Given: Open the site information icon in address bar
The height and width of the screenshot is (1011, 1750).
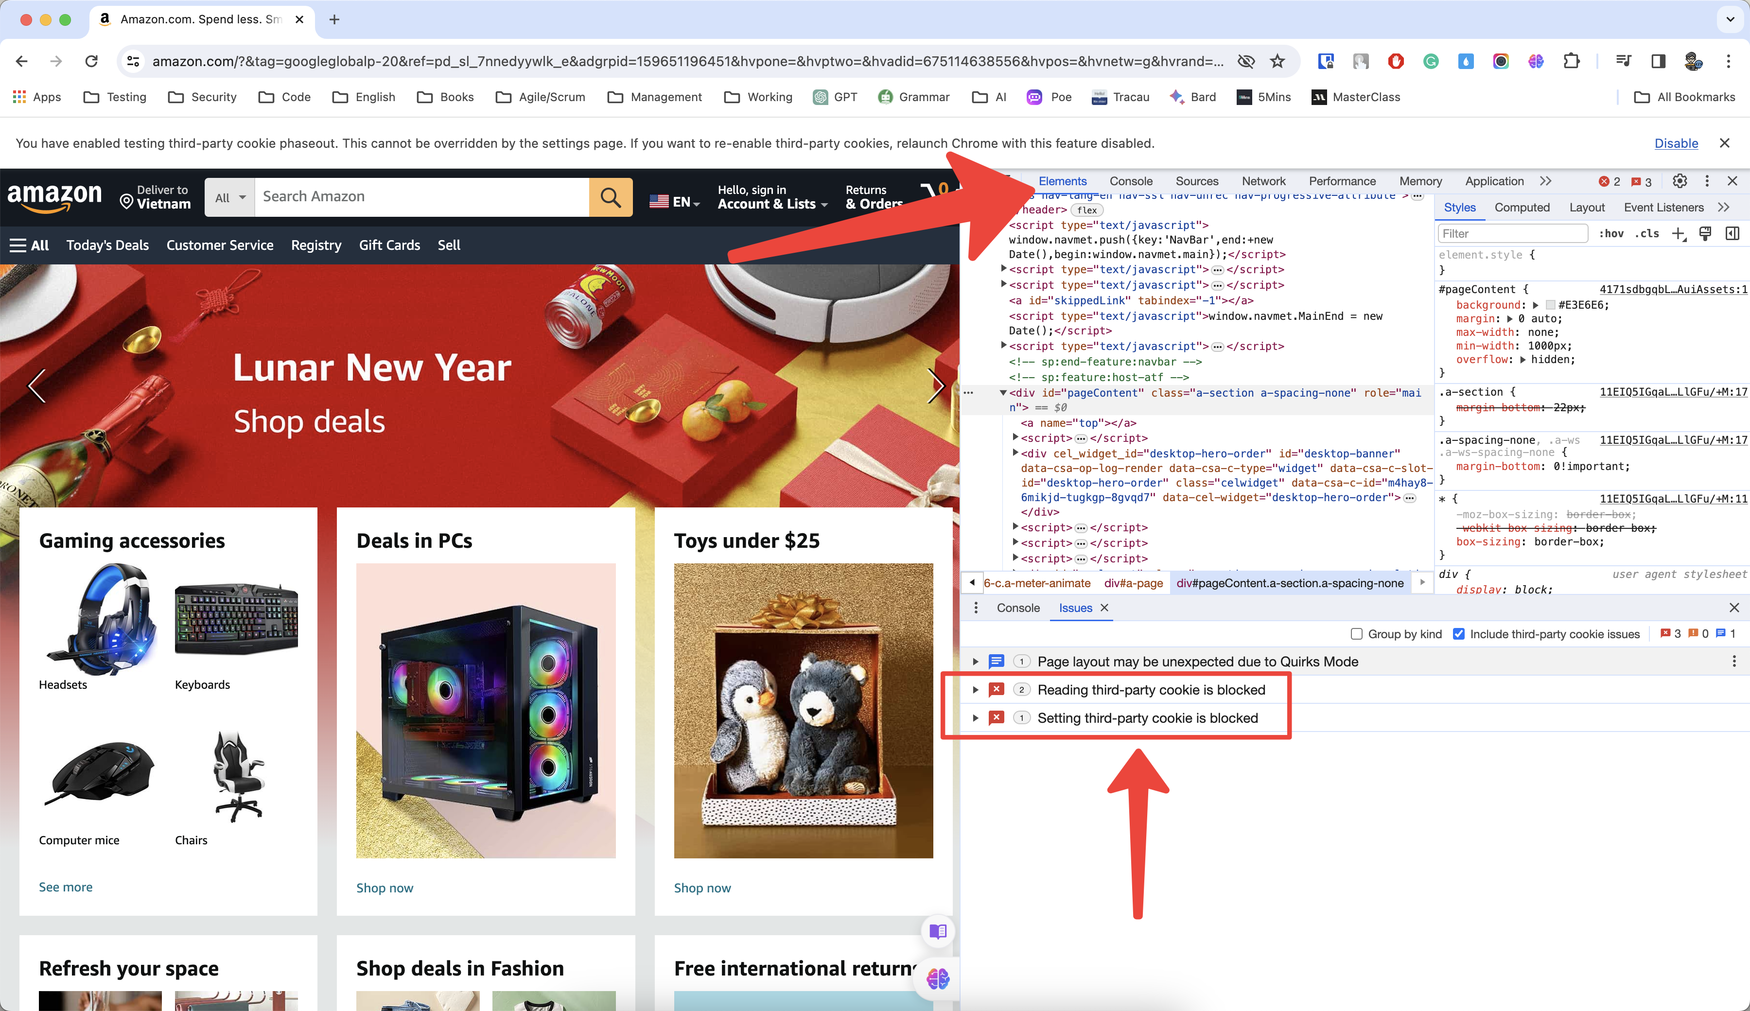Looking at the screenshot, I should tap(133, 61).
